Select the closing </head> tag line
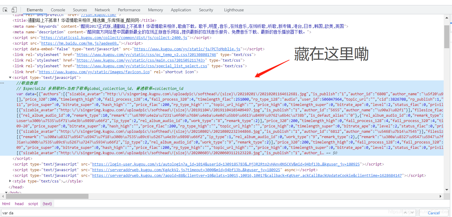Image resolution: width=452 pixels, height=217 pixels. (x=16, y=187)
